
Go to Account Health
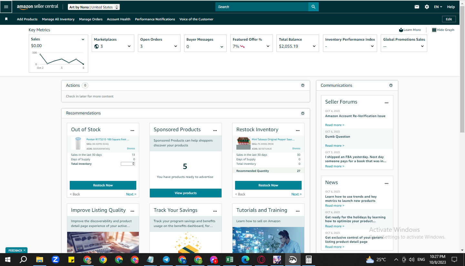click(119, 19)
